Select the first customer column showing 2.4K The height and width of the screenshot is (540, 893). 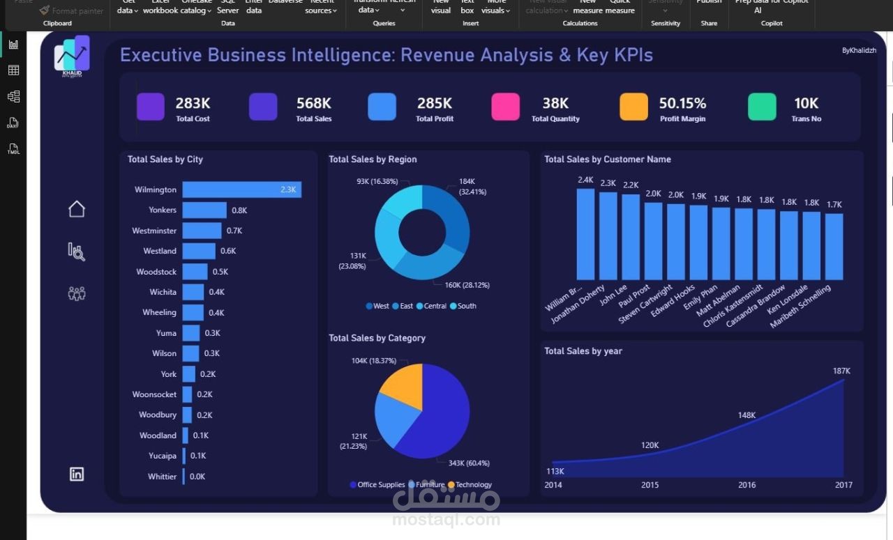[x=586, y=234]
